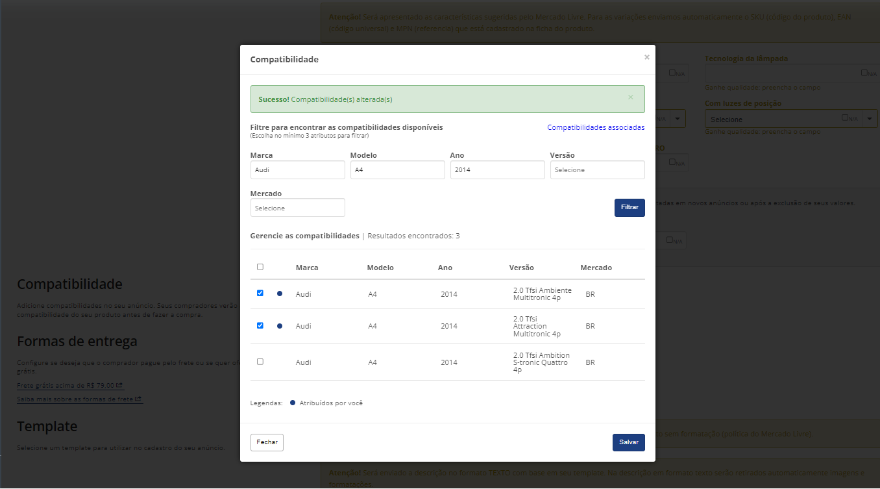Viewport: 880px width, 489px height.
Task: Click the Ano column header
Action: click(x=445, y=268)
